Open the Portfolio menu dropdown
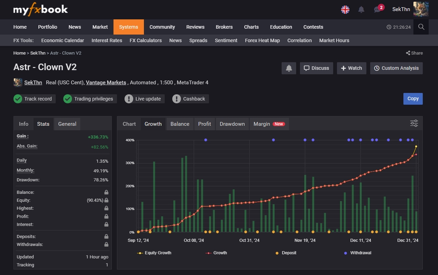The image size is (438, 275). 47,27
